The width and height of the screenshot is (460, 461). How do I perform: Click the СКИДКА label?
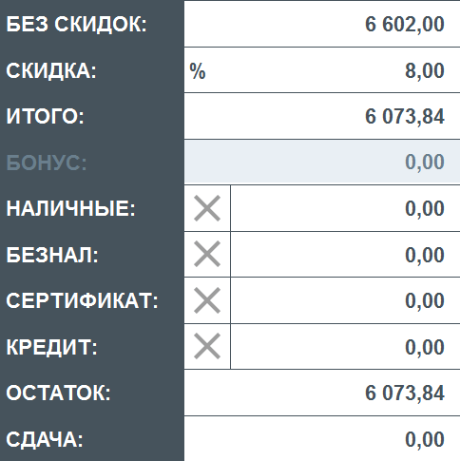coord(51,71)
